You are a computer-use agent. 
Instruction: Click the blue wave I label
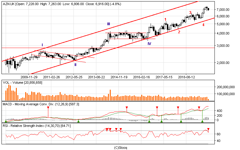click(42, 45)
